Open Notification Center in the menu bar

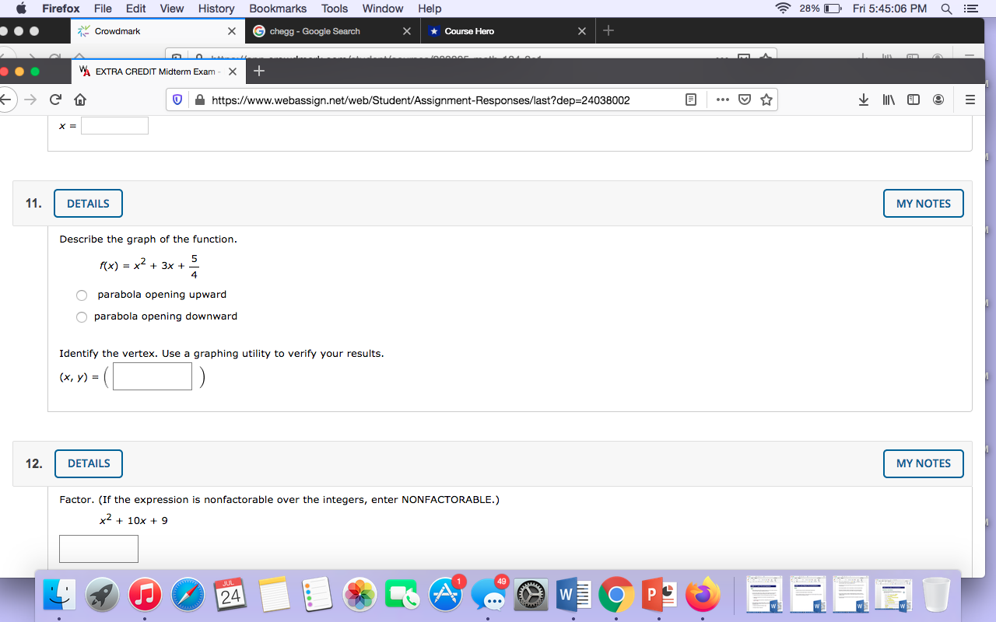pyautogui.click(x=970, y=9)
